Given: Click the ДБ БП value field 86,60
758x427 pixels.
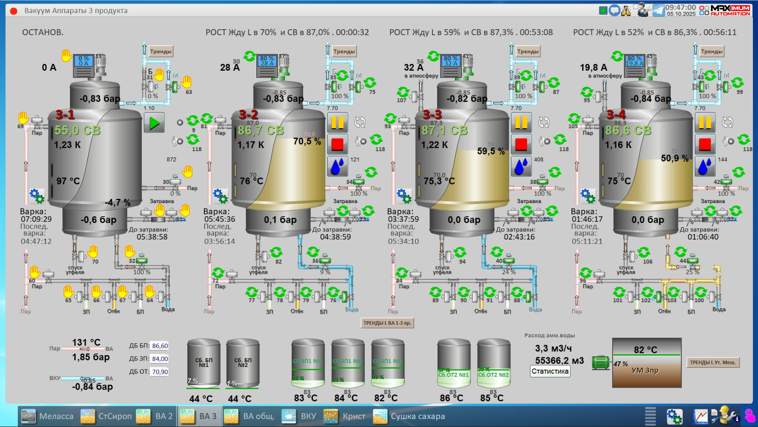Looking at the screenshot, I should (x=160, y=346).
